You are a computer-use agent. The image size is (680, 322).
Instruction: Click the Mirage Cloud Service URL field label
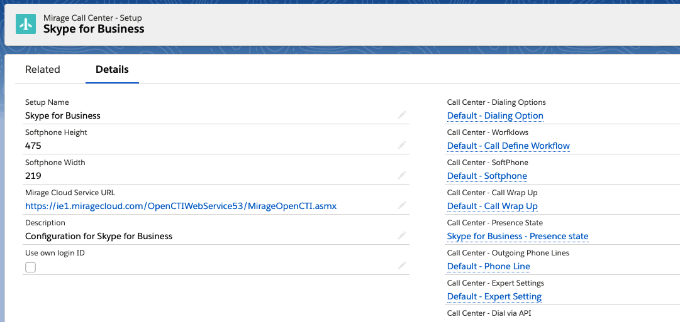tap(70, 193)
